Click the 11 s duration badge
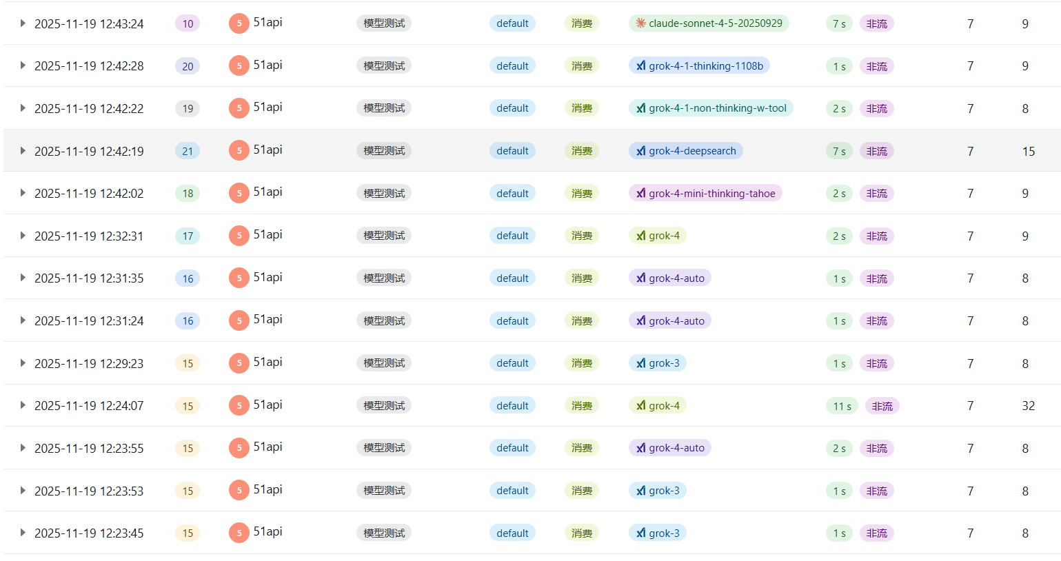This screenshot has width=1061, height=561. pos(842,406)
